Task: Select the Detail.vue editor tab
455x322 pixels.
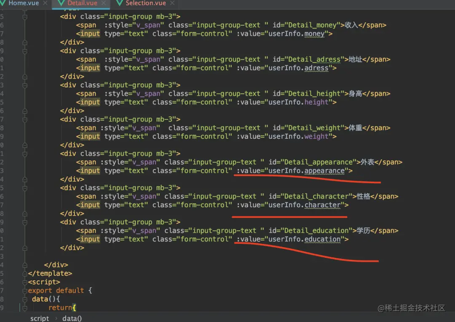Action: tap(82, 3)
